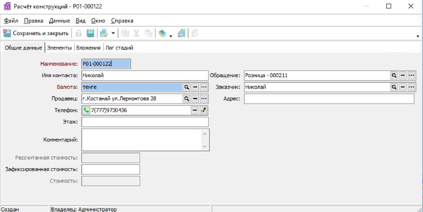Click the sigma calculation sheet icon
The height and width of the screenshot is (212, 423).
click(181, 33)
